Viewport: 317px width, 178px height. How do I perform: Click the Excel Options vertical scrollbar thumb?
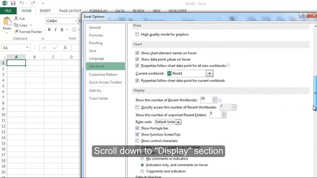(x=315, y=93)
